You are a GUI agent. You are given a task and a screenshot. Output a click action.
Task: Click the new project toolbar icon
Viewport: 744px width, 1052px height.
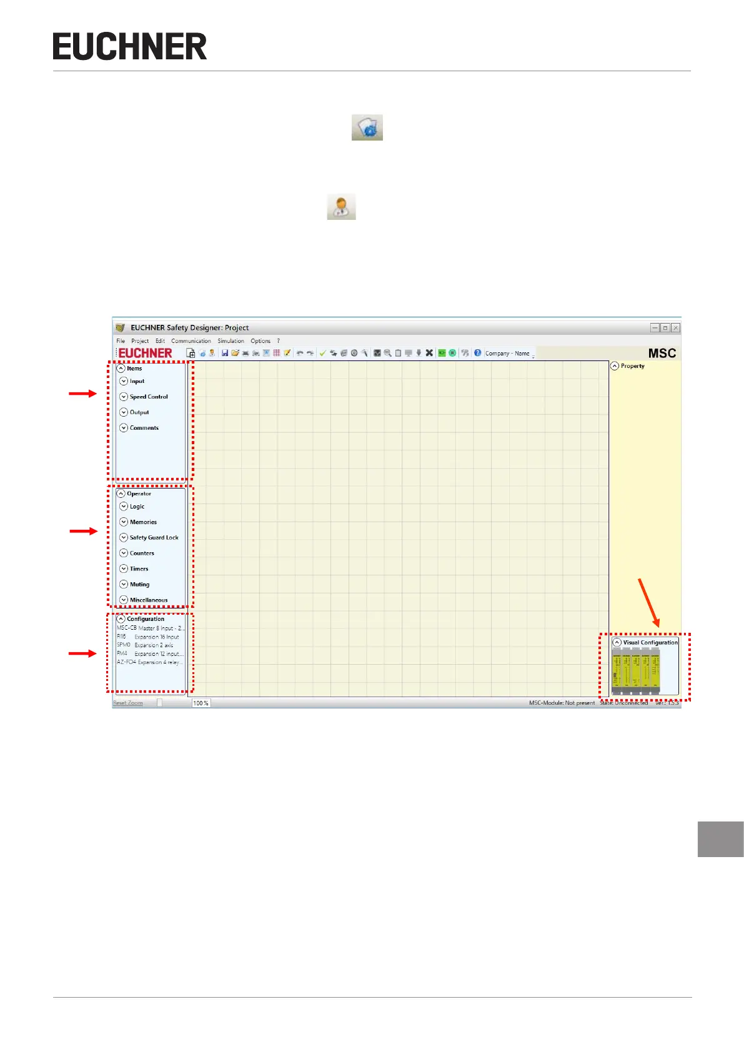click(x=191, y=353)
